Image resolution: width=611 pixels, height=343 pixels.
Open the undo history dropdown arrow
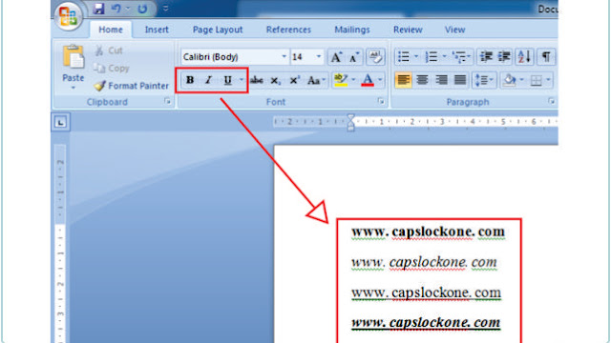point(127,9)
